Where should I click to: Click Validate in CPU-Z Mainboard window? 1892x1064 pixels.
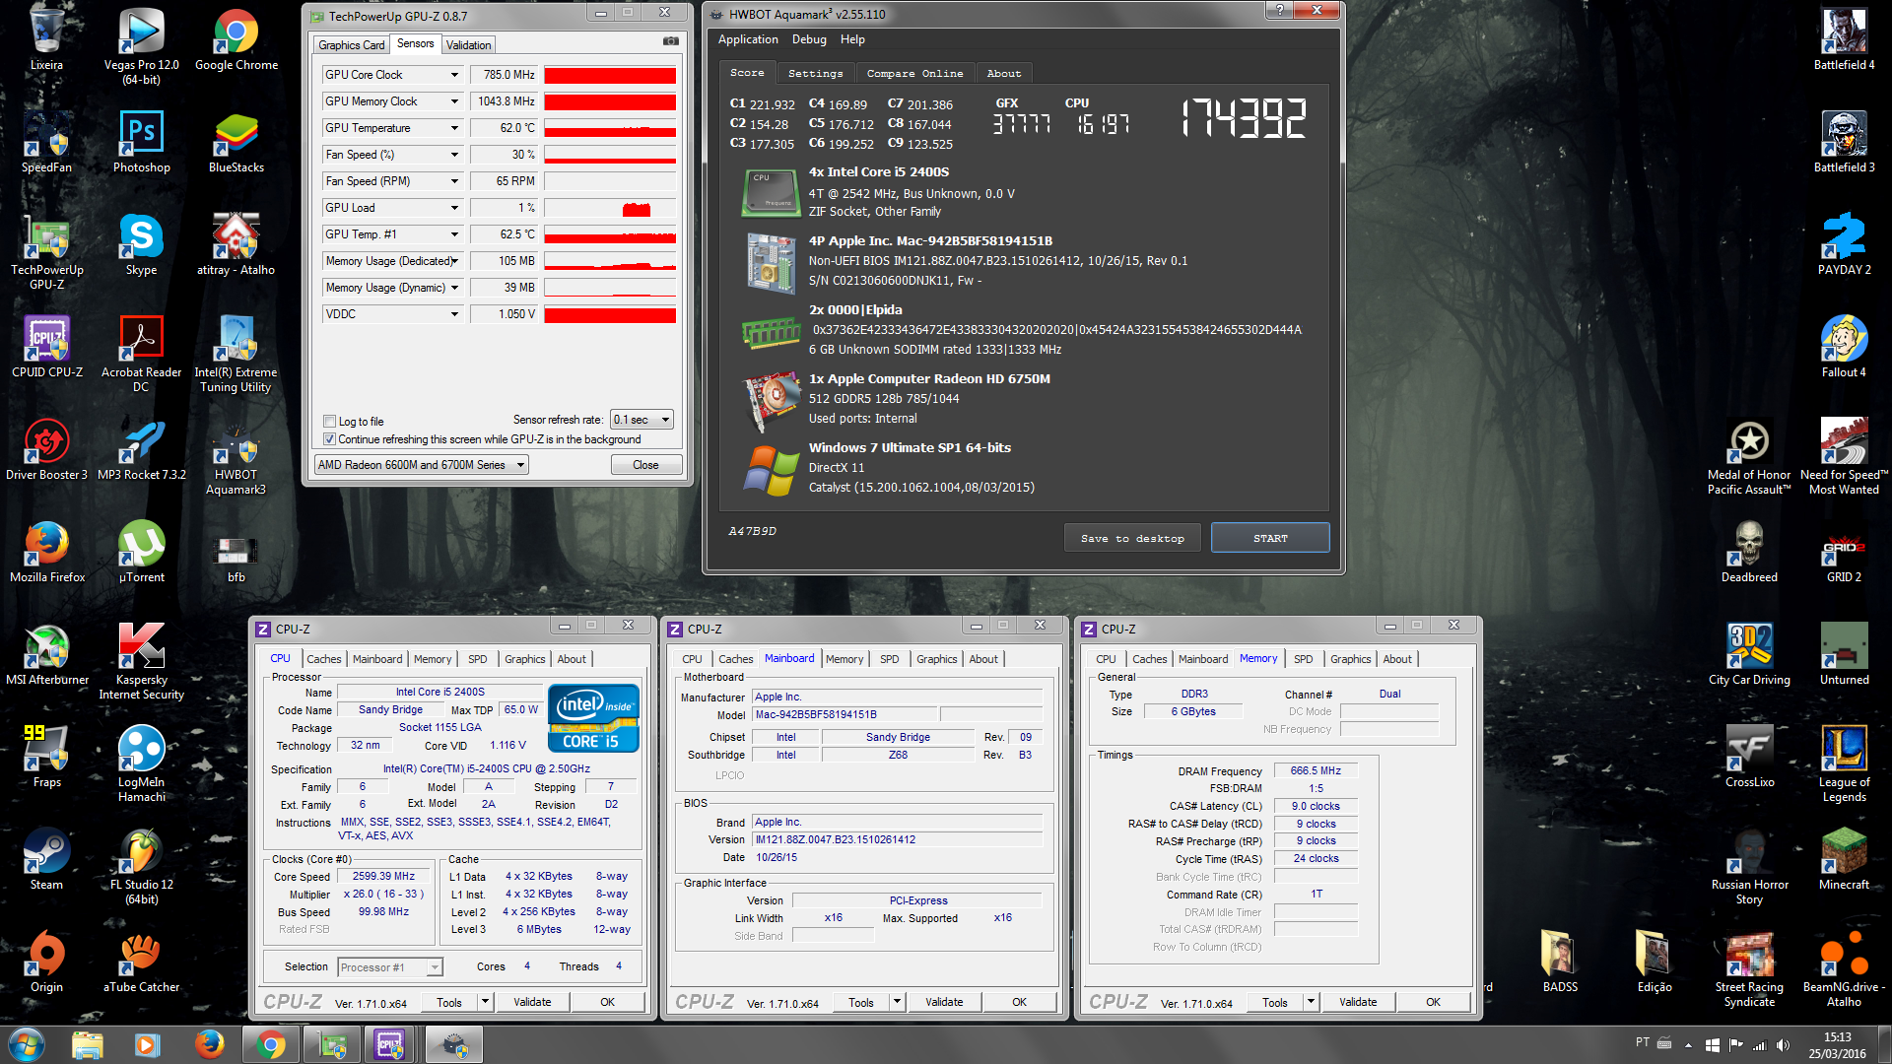[944, 1002]
